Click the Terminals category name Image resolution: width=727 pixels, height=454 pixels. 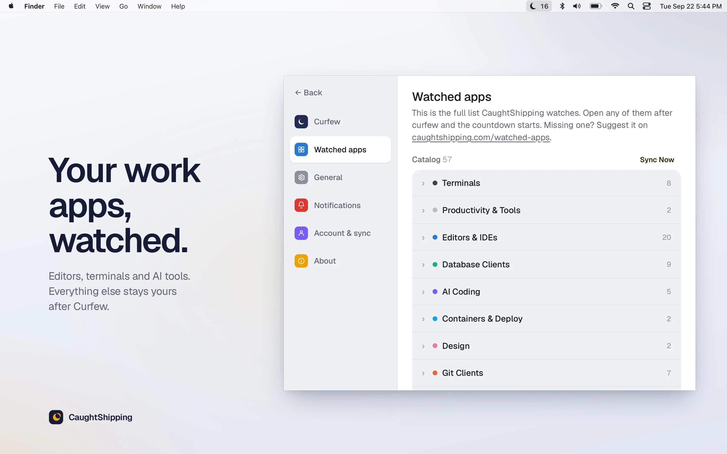pos(461,183)
